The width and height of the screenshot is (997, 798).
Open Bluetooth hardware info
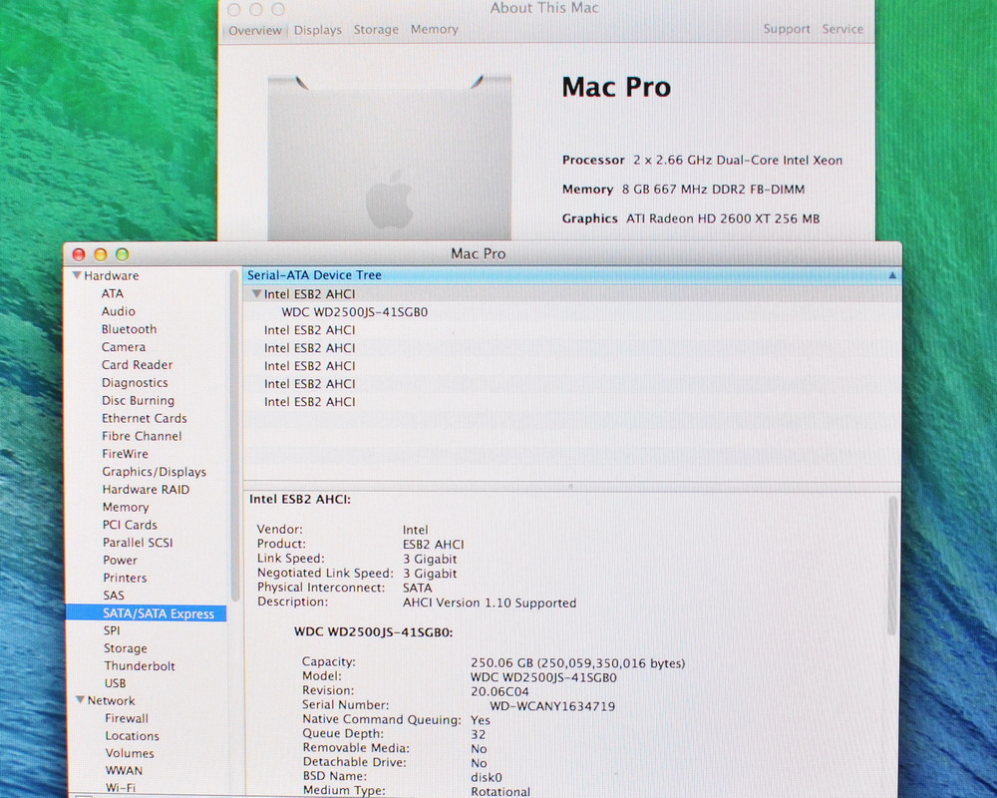129,329
